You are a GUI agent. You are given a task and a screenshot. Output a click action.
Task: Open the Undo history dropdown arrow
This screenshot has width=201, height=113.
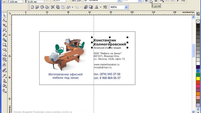[x=73, y=7]
